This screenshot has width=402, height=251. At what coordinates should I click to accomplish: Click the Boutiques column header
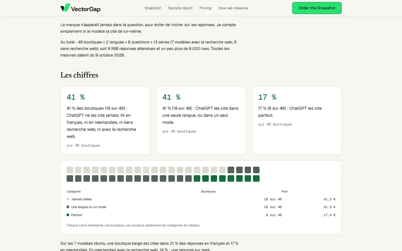[x=208, y=191]
